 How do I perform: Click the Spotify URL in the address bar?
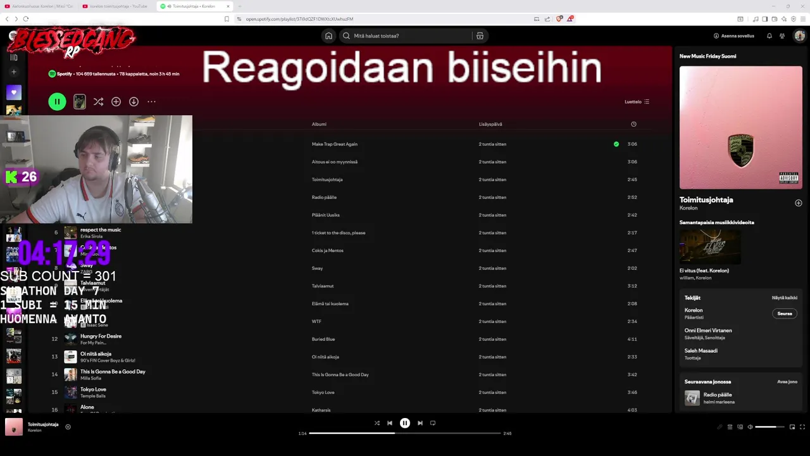click(299, 19)
